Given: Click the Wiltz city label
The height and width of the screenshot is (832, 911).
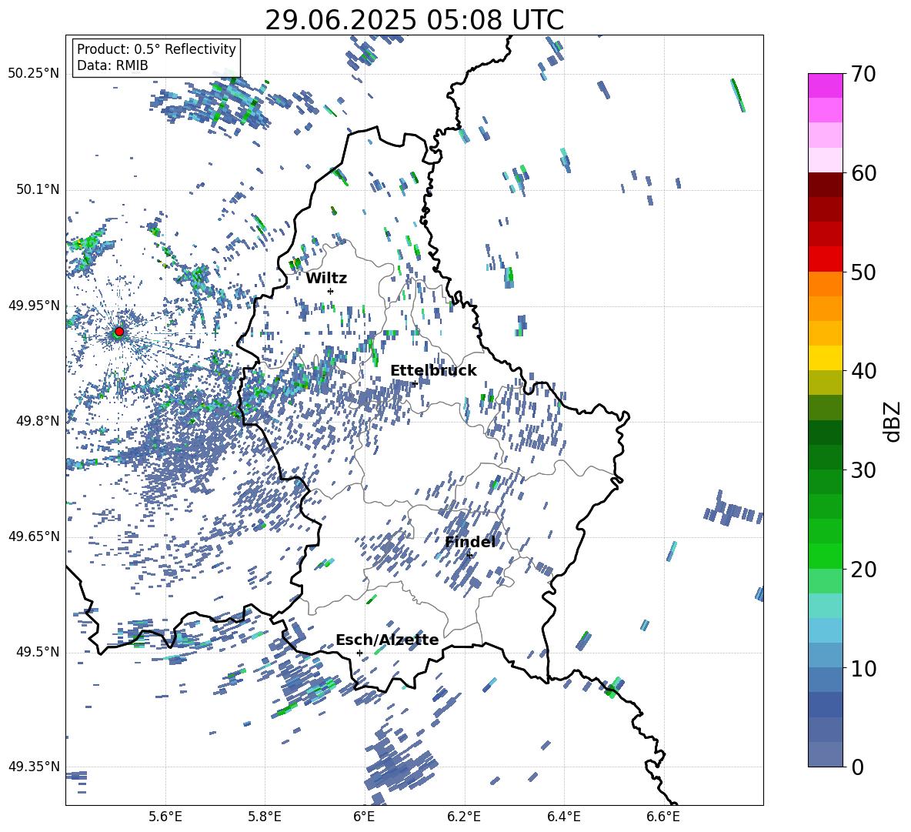Looking at the screenshot, I should click(x=326, y=279).
